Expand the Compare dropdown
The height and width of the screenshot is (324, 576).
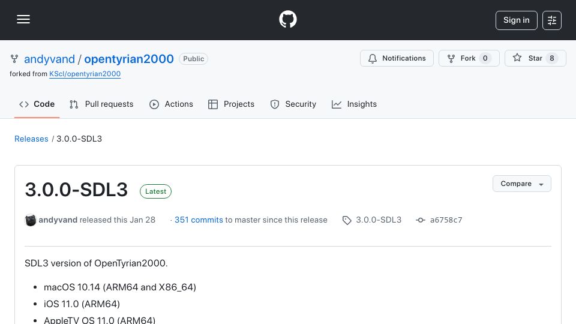(x=521, y=184)
